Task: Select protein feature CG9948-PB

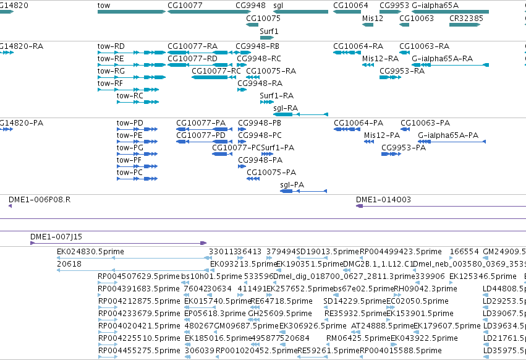Action: (243, 129)
